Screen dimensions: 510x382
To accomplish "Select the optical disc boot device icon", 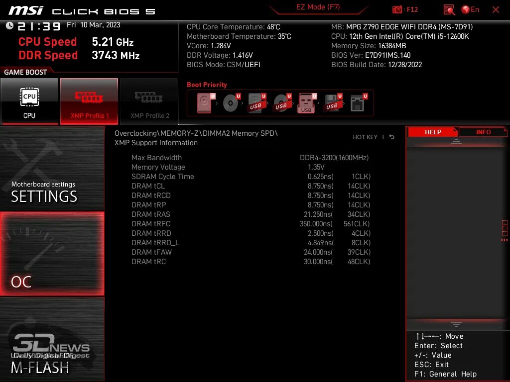I will pos(231,103).
